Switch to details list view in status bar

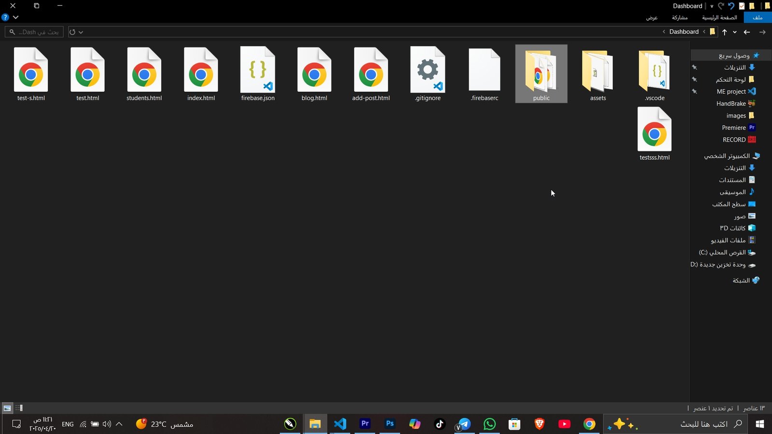(x=19, y=408)
